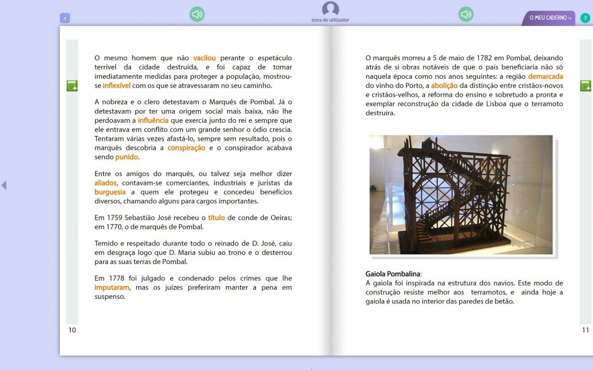Viewport: 593px width, 370px height.
Task: Click the highlighted word 'inflexível'
Action: [116, 86]
